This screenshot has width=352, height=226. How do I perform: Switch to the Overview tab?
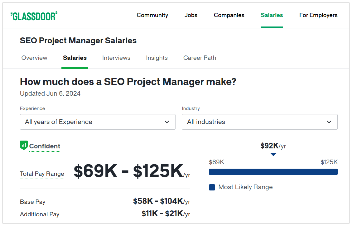coord(34,58)
